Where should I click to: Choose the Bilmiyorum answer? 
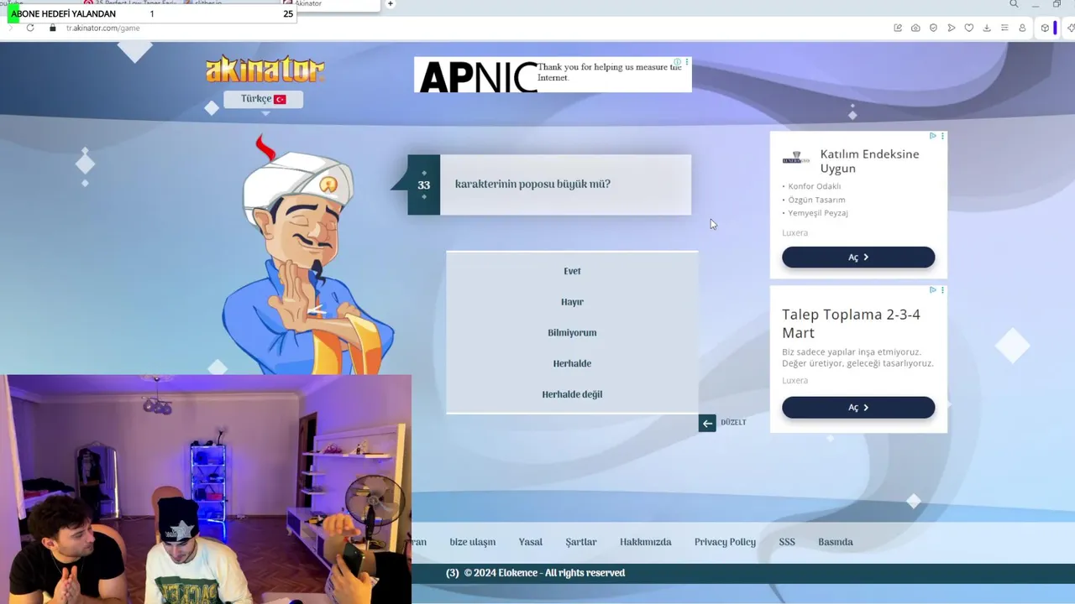pyautogui.click(x=572, y=333)
